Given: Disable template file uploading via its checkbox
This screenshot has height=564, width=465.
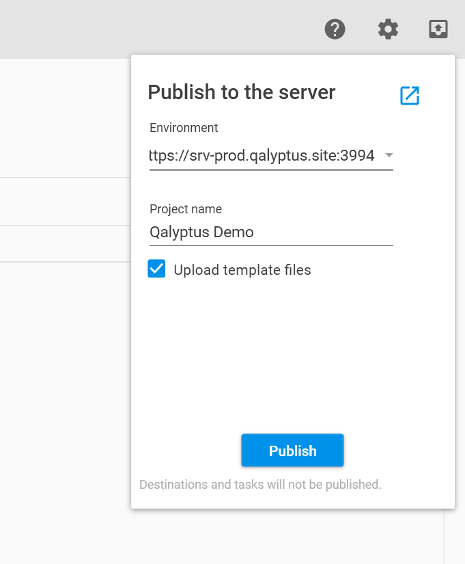Looking at the screenshot, I should point(156,269).
